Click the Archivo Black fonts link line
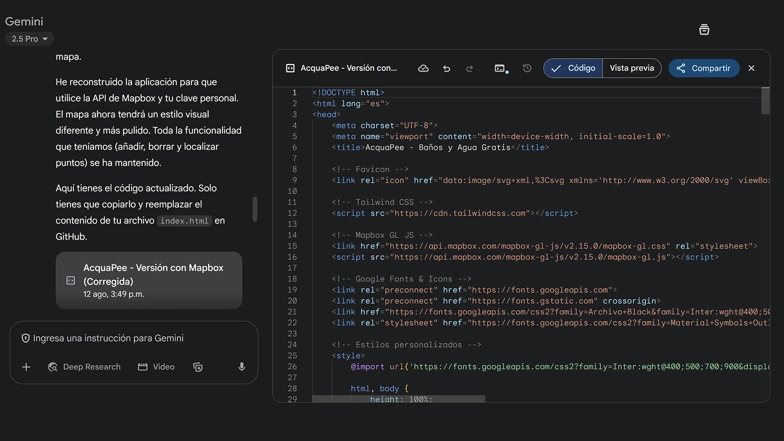 click(551, 312)
